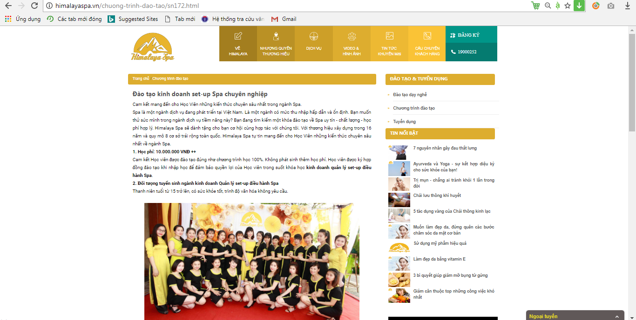Open the Gmail bookmark
The image size is (636, 320).
(x=284, y=19)
